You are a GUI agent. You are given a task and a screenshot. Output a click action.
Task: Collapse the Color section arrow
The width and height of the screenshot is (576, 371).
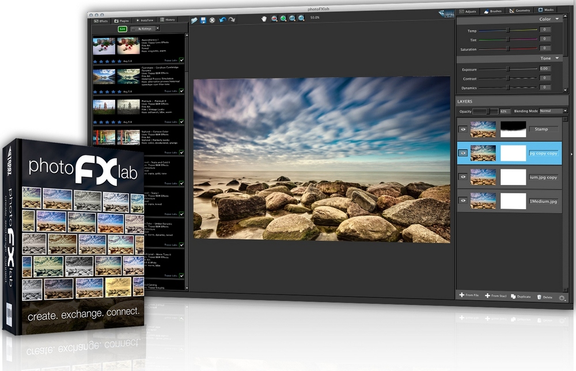[557, 19]
